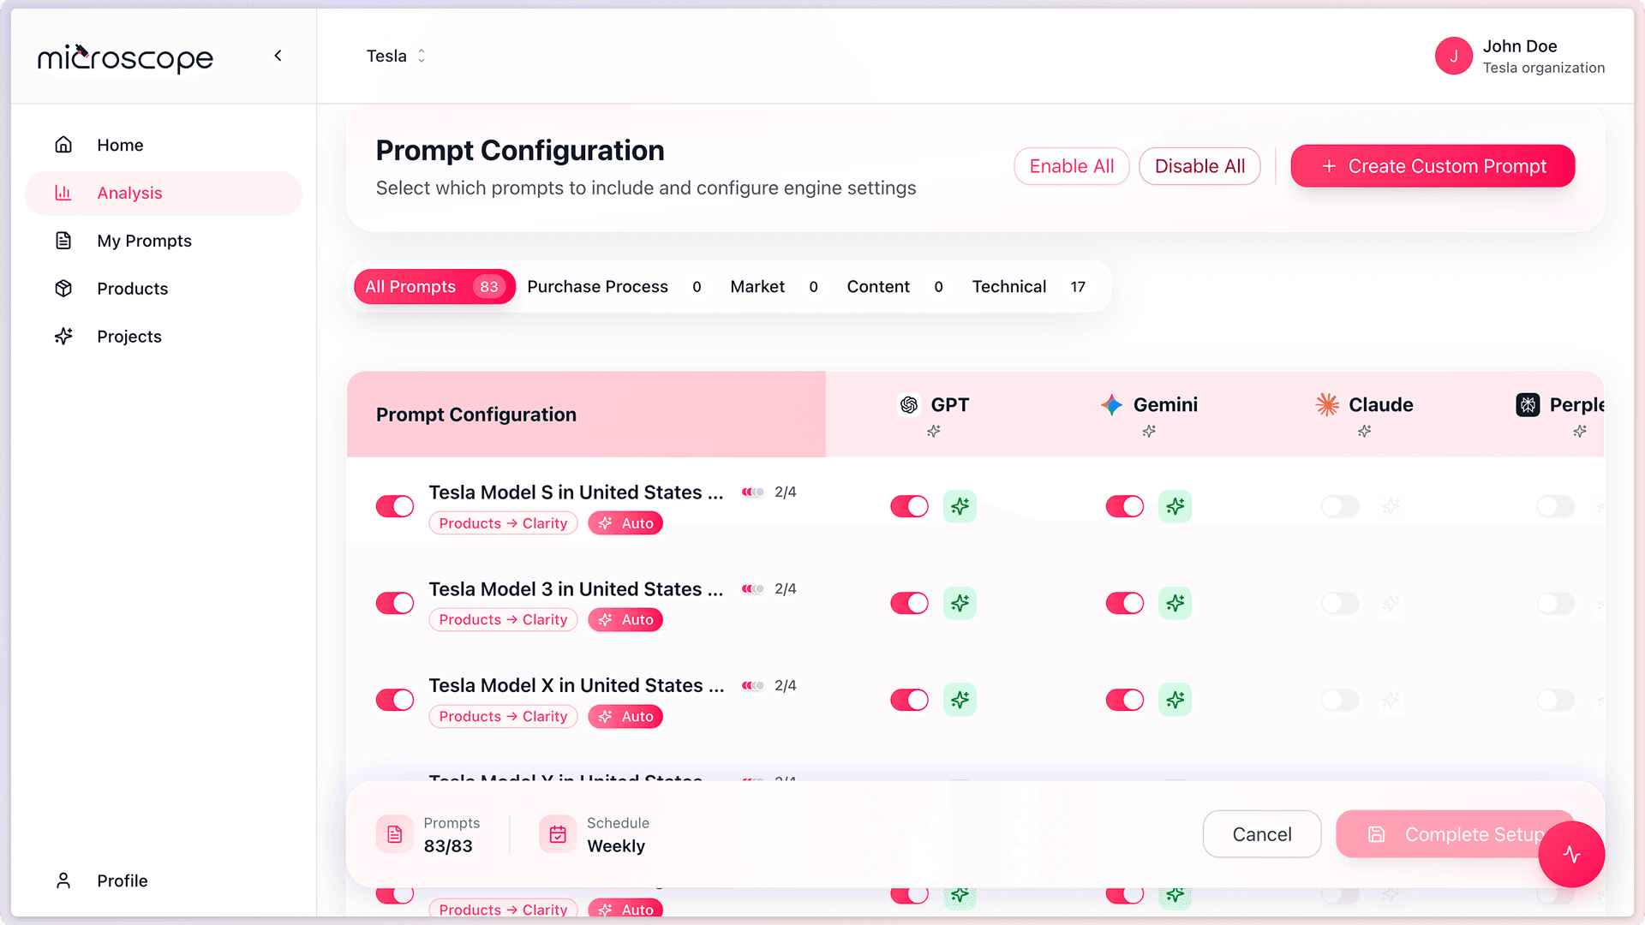The width and height of the screenshot is (1645, 925).
Task: Collapse the sidebar with the chevron
Action: click(278, 55)
